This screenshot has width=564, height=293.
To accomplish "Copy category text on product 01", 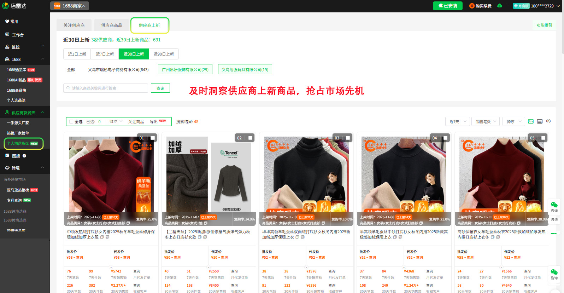I will [x=128, y=223].
